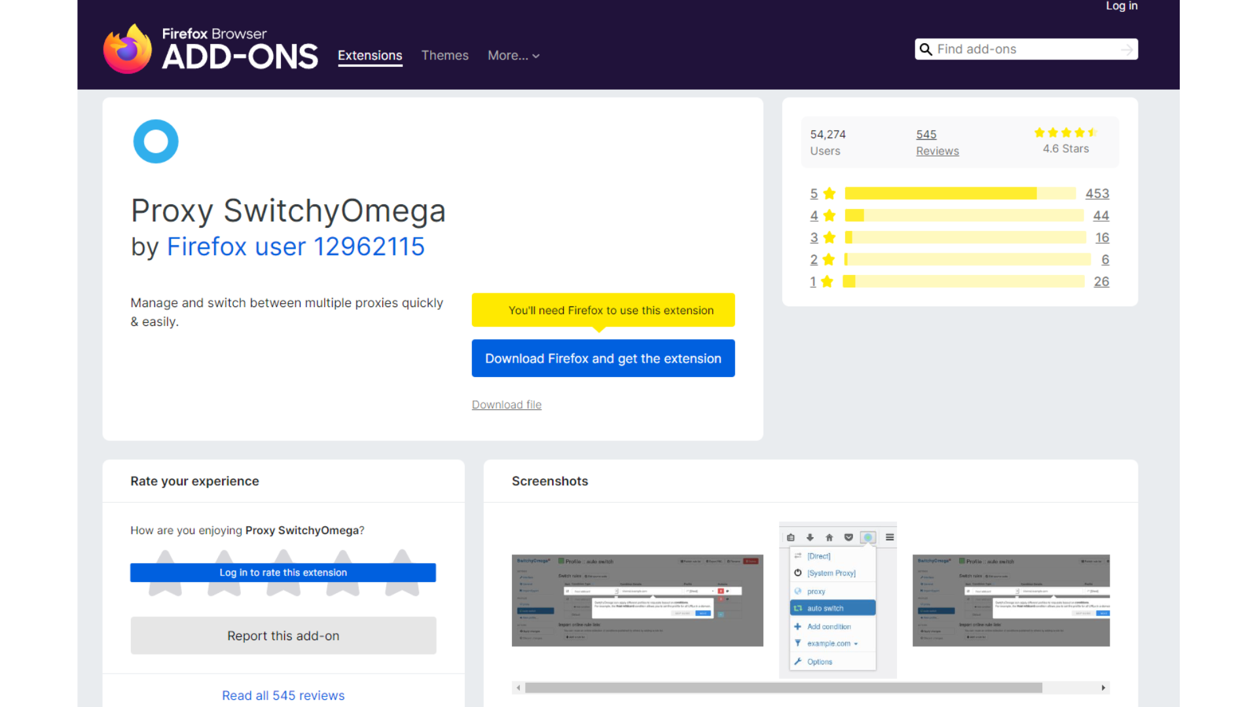The width and height of the screenshot is (1257, 707).
Task: Click the search magnifier icon
Action: (926, 49)
